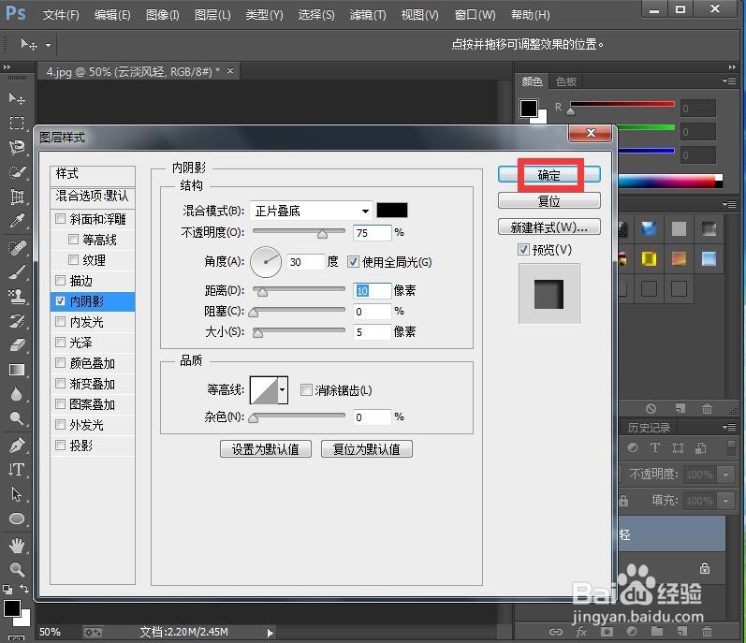Select the Gradient tool
746x643 pixels.
[x=17, y=371]
